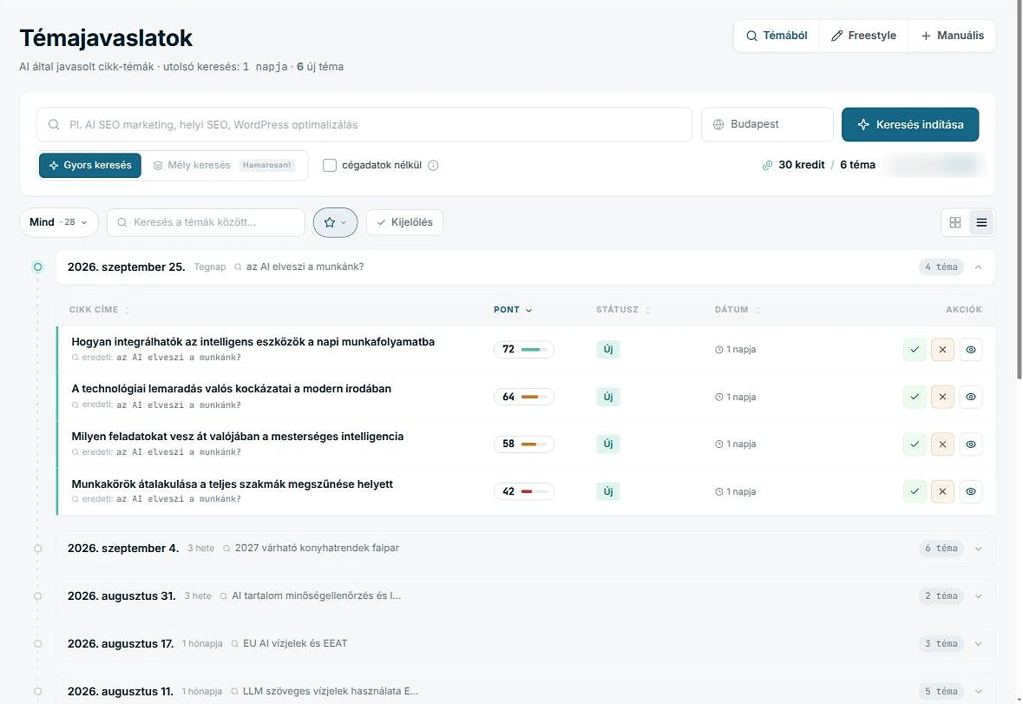Click the score bar of the 72 topic
1023x704 pixels.
[x=534, y=350]
